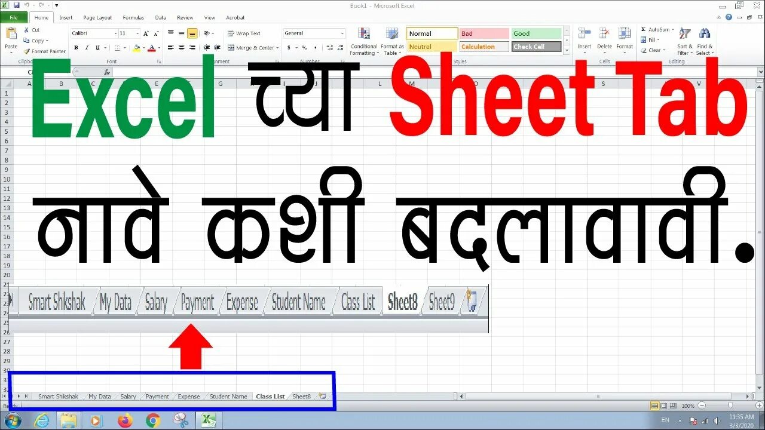Open the File tab
Image resolution: width=765 pixels, height=430 pixels.
point(13,18)
